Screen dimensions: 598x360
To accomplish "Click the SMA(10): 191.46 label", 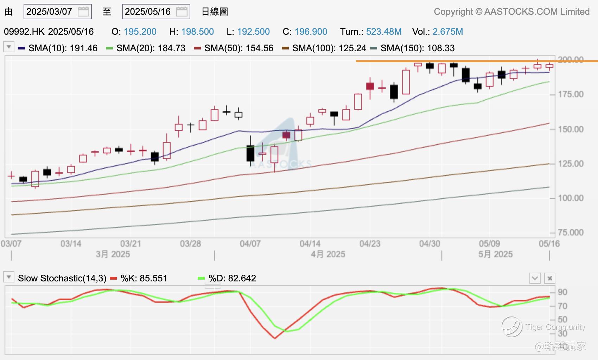I will [63, 48].
